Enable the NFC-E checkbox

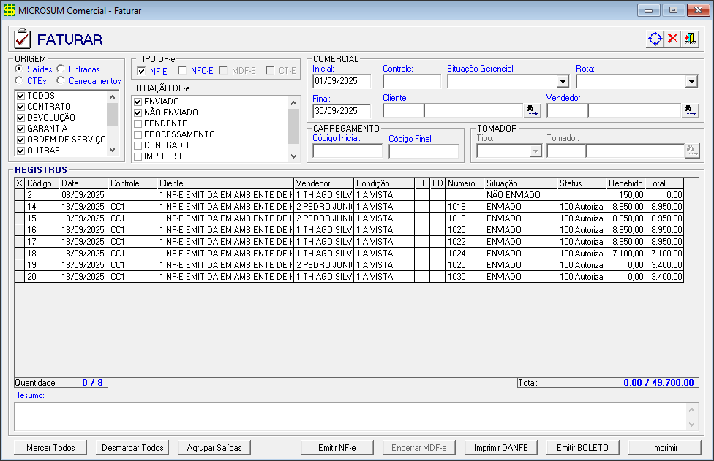pos(183,71)
